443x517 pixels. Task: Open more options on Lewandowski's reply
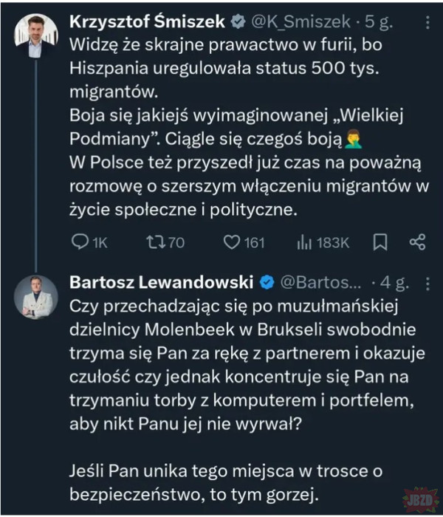[x=427, y=283]
